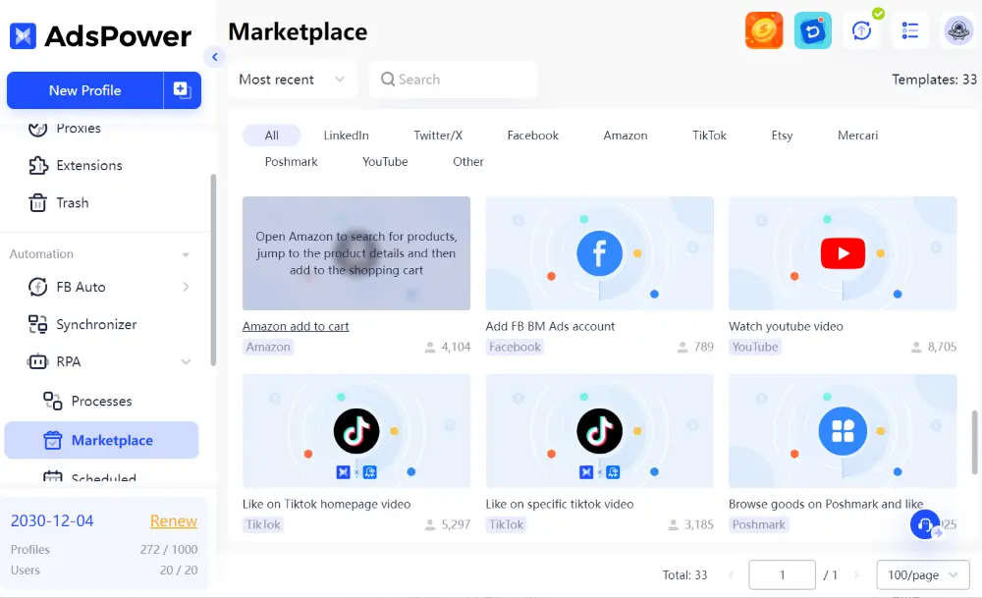Click the sidebar vertical scrollbar

(x=213, y=270)
